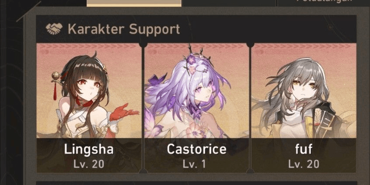Screen dimensions: 370x185
Task: Click fuf's Lv. 20 level text
Action: click(304, 164)
